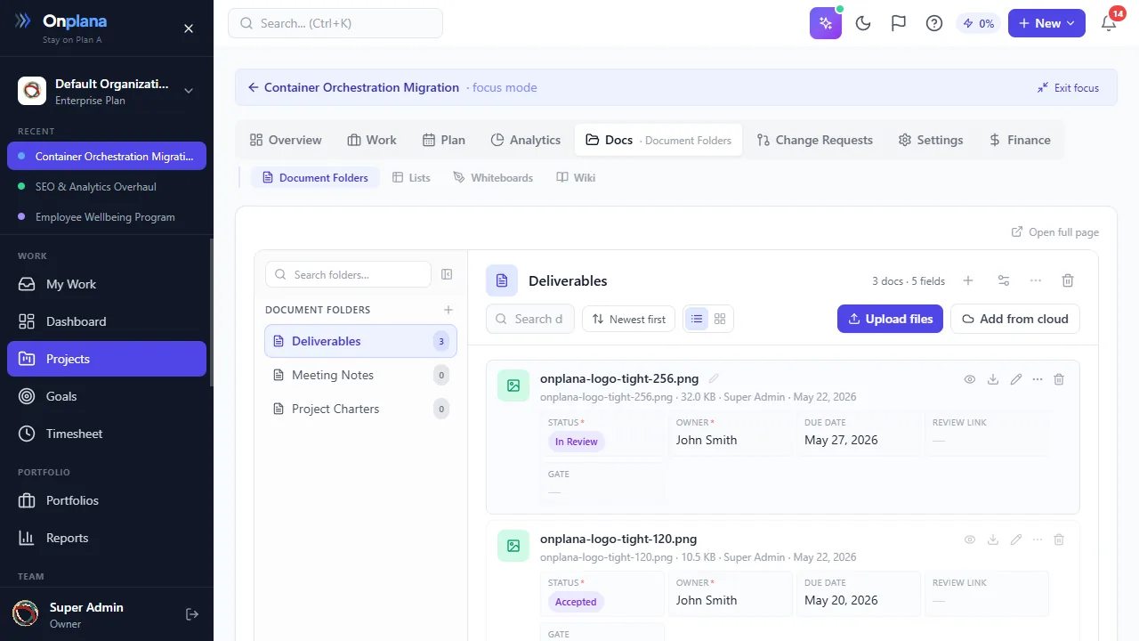Open notifications bell with 14 badge
Screen dimensions: 1139x641
click(x=1109, y=23)
